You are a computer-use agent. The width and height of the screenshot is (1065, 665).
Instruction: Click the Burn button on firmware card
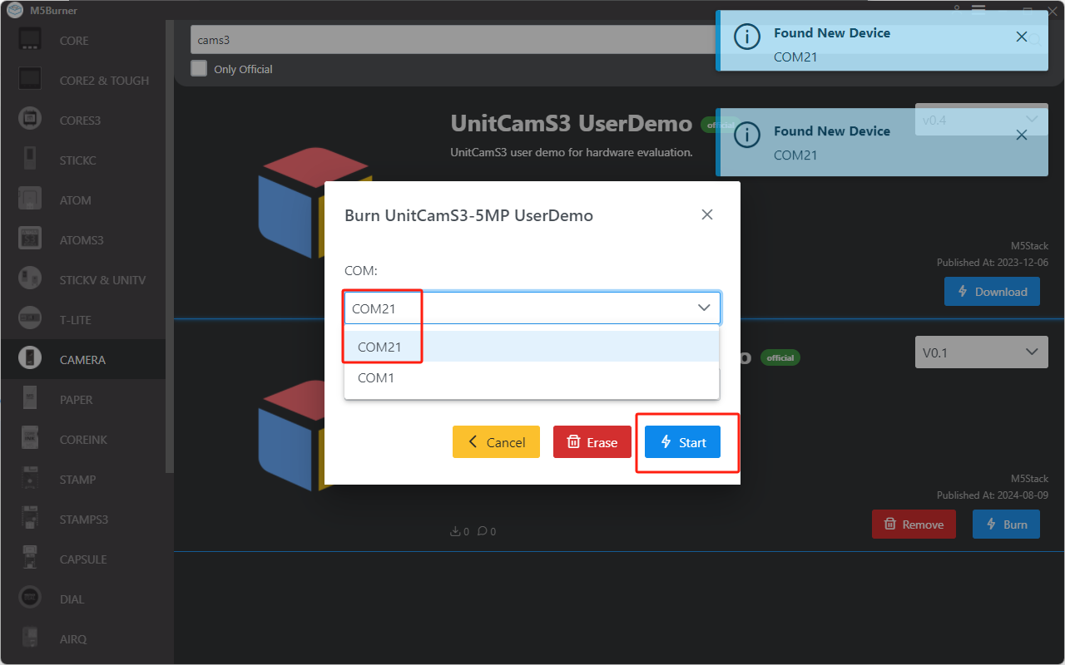(x=1006, y=525)
